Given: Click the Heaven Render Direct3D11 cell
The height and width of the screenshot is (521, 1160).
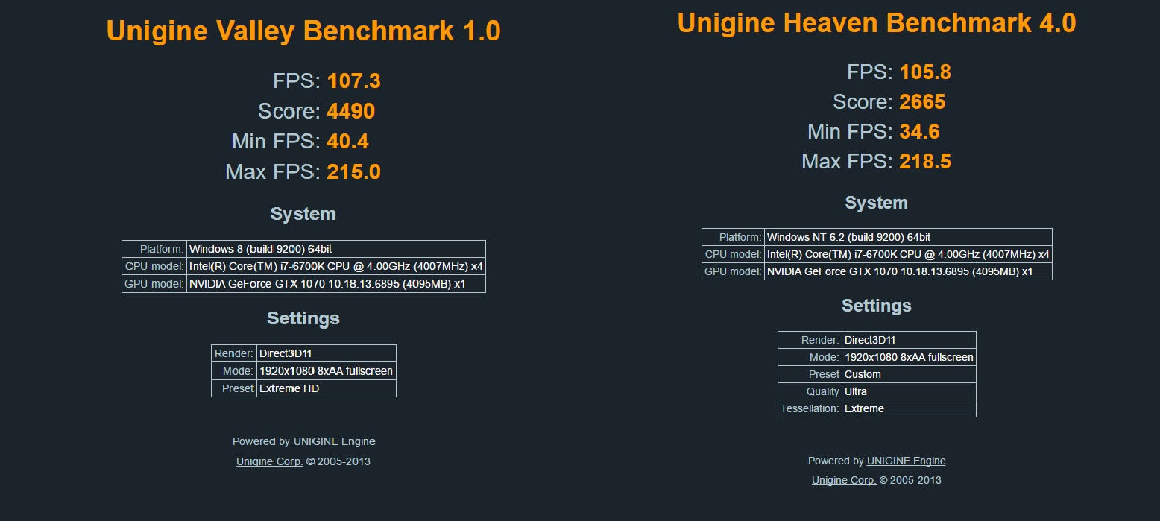Looking at the screenshot, I should point(909,340).
